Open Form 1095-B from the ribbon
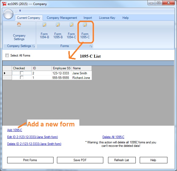 (x=58, y=32)
